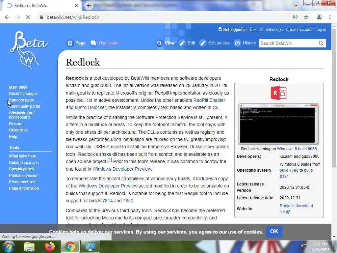Click the share page icon
Screen dimensions: 337x253
point(296,17)
